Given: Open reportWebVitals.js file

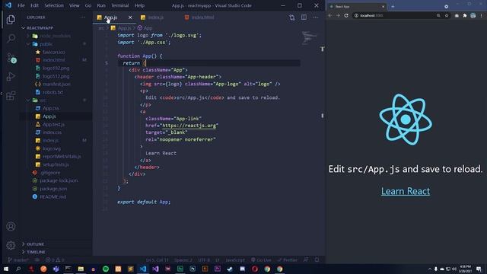Looking at the screenshot, I should [62, 157].
